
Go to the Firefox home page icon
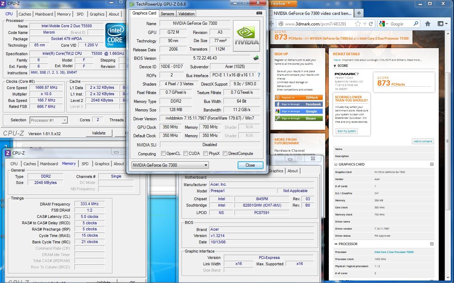(x=428, y=24)
